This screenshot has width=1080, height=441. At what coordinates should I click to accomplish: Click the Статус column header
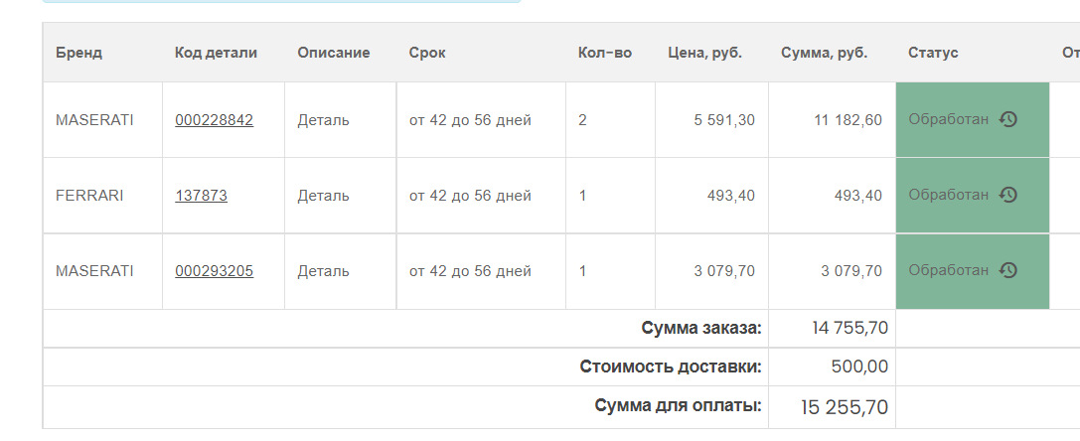[x=933, y=53]
